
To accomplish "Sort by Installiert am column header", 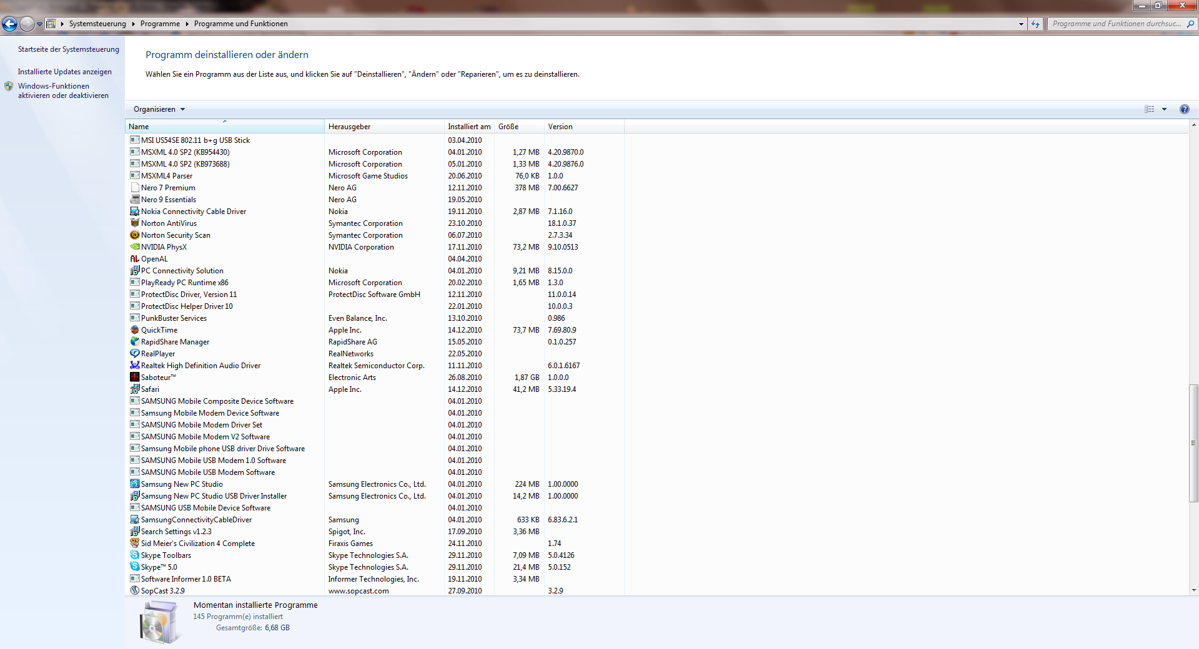I will tap(469, 127).
